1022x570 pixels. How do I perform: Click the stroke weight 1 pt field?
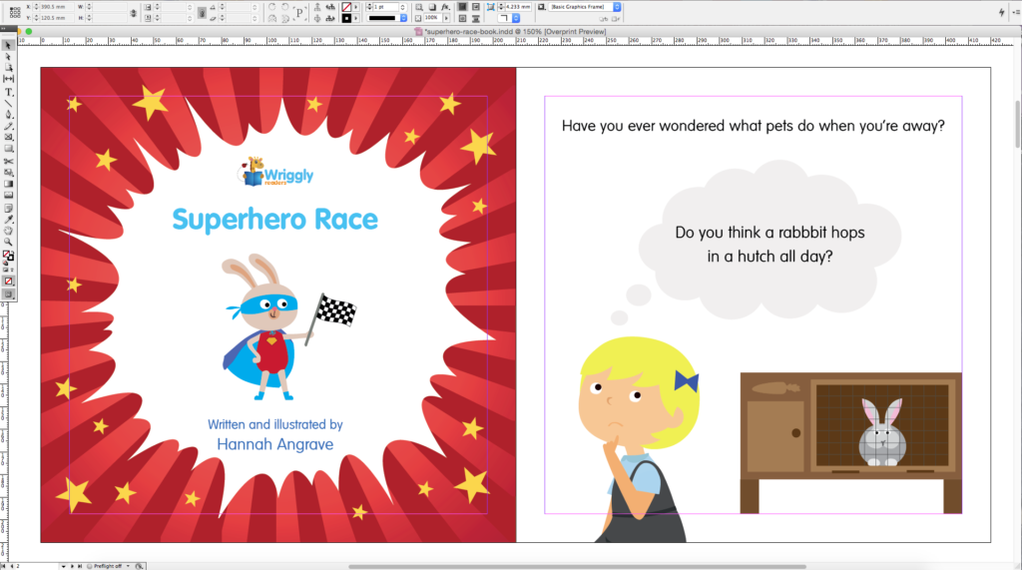pos(386,7)
